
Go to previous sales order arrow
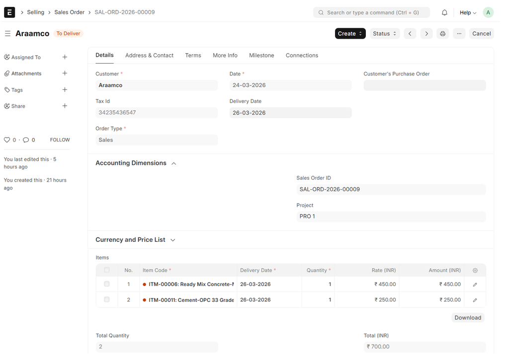[x=410, y=34]
